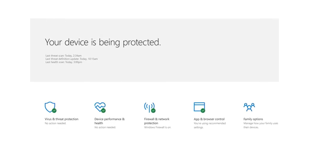Screen dimensions: 309x160
Task: Click the 'Last threat definition update' line
Action: click(71, 59)
